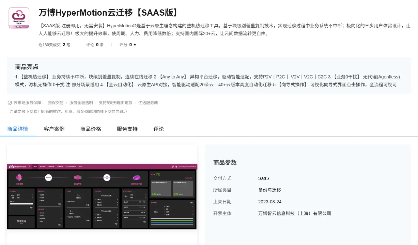Open the 商品价格 tab

coord(90,129)
